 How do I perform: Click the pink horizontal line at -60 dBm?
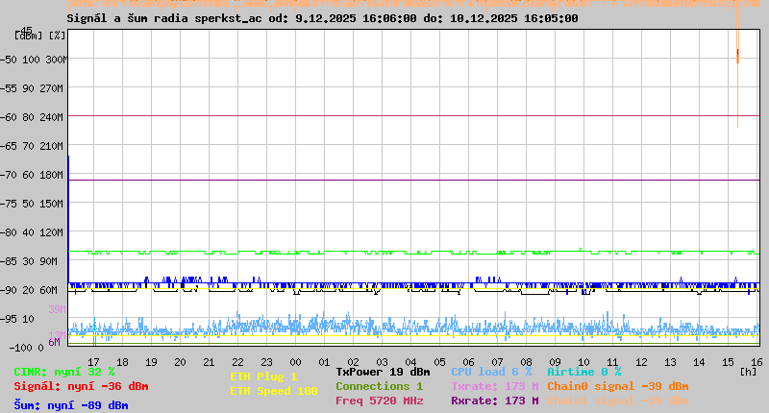[384, 116]
